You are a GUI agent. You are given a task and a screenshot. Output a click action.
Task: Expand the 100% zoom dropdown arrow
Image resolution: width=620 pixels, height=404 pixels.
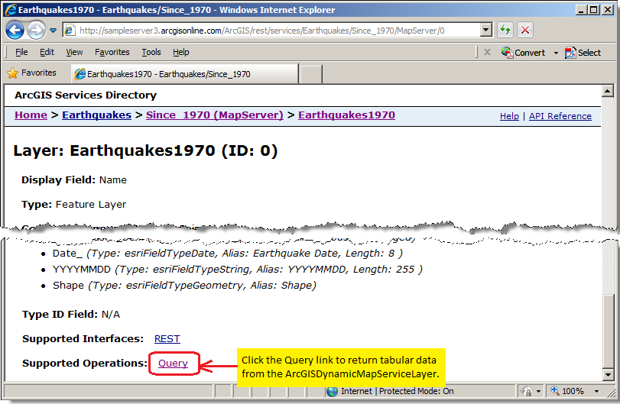pyautogui.click(x=596, y=391)
